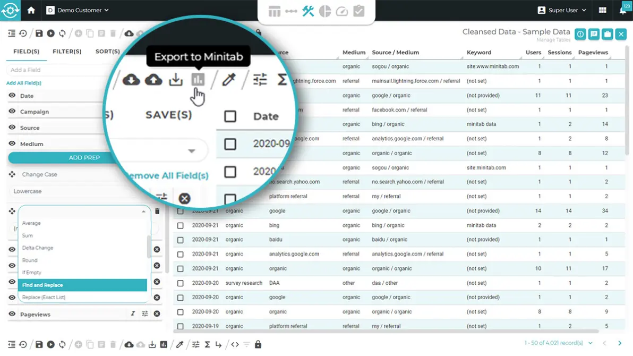Viewport: 633px width, 356px height.
Task: Toggle visibility of Pageviews field
Action: [x=12, y=314]
